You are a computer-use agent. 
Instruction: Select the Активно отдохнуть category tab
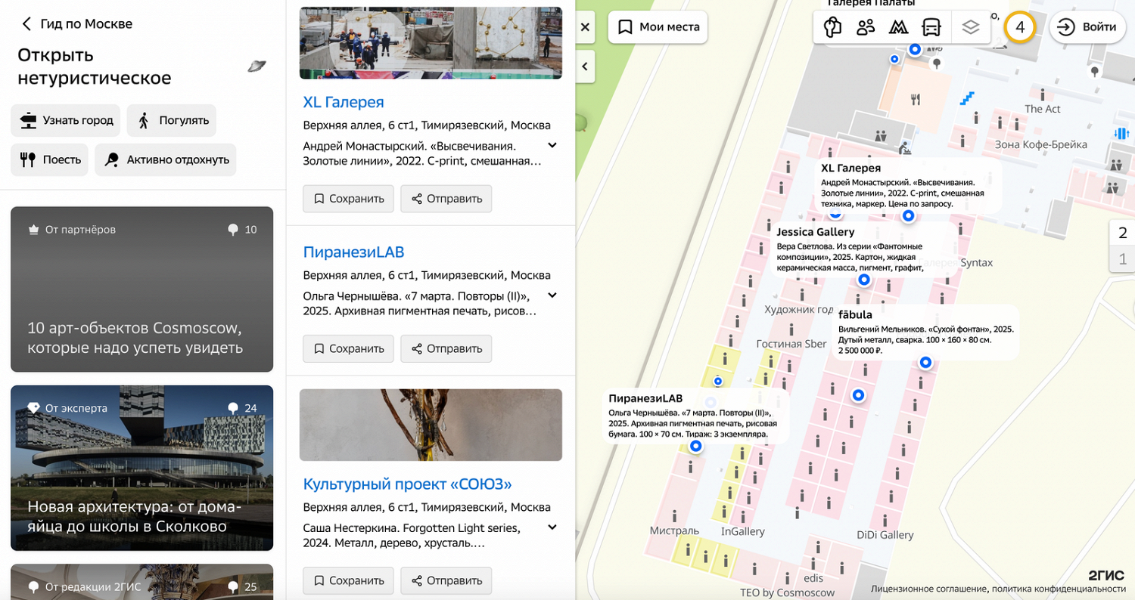(166, 159)
